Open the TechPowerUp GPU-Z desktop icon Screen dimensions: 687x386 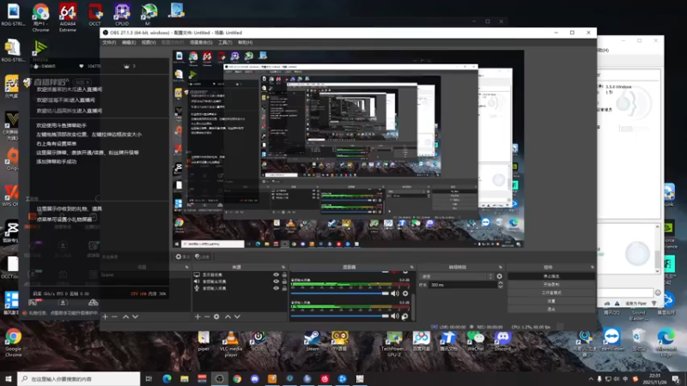394,344
